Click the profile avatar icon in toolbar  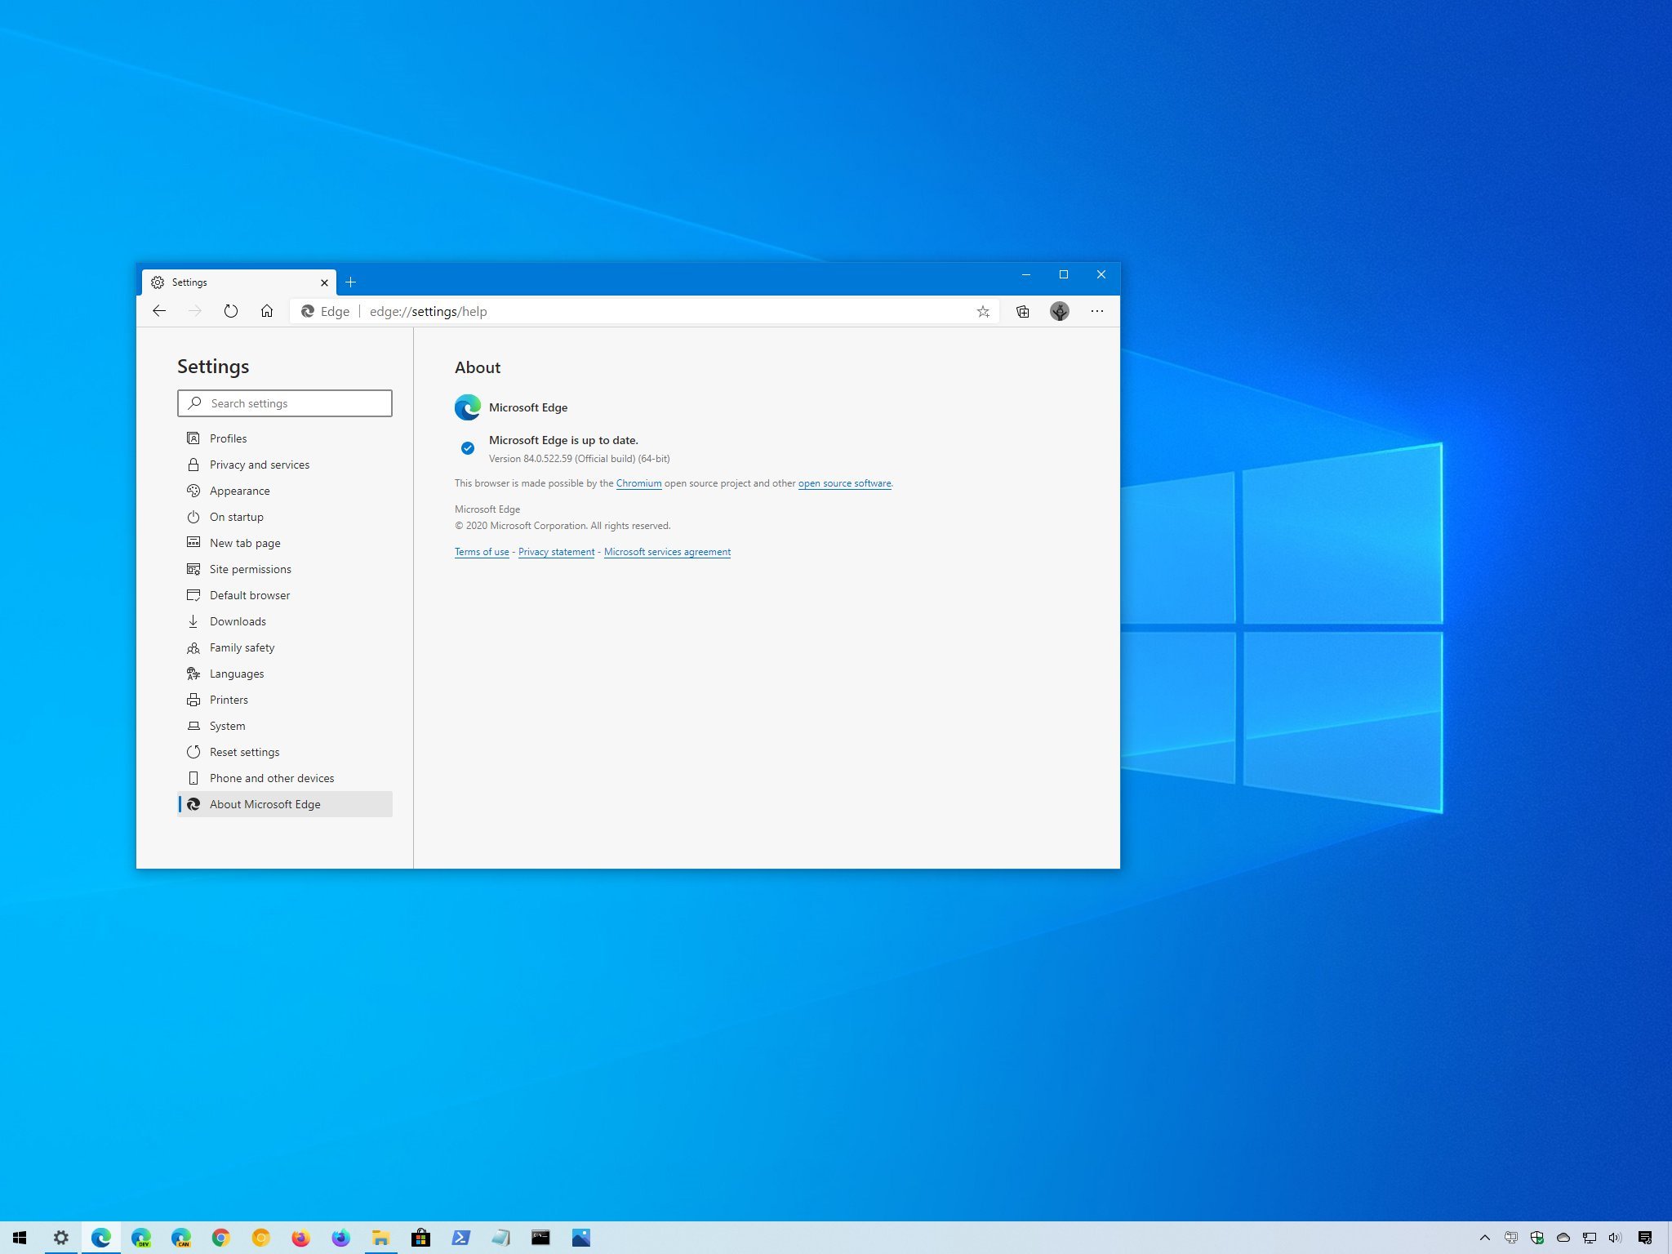[1060, 311]
